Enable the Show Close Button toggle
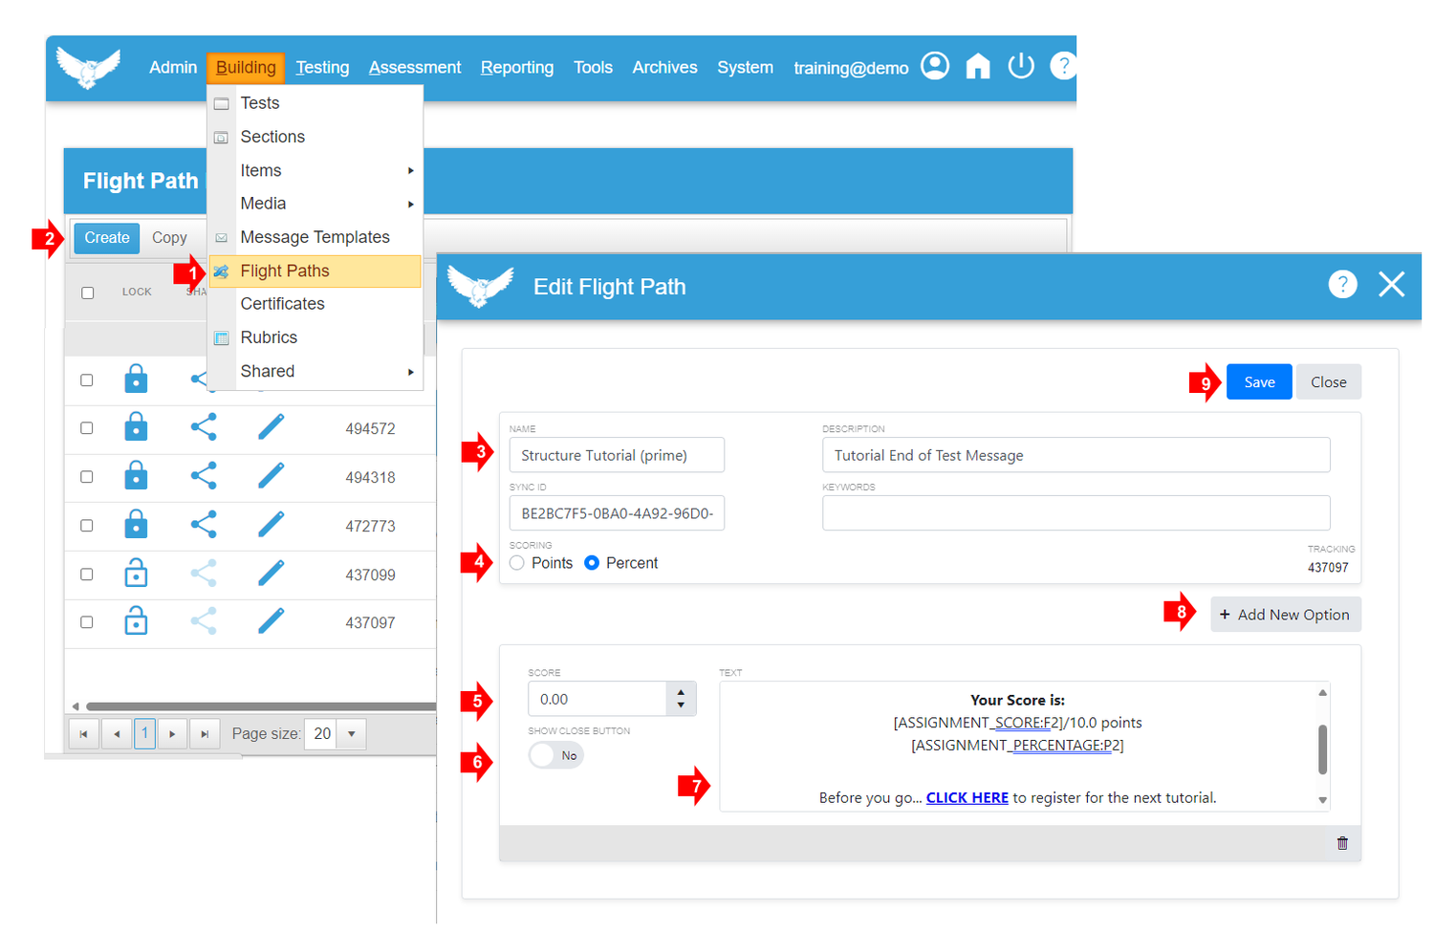This screenshot has height=933, width=1434. [554, 755]
